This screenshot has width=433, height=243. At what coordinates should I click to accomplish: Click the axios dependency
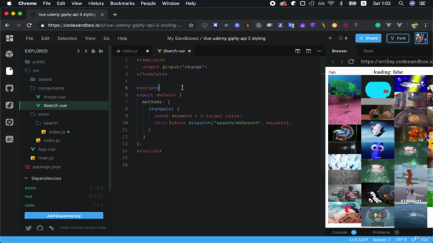(30, 188)
